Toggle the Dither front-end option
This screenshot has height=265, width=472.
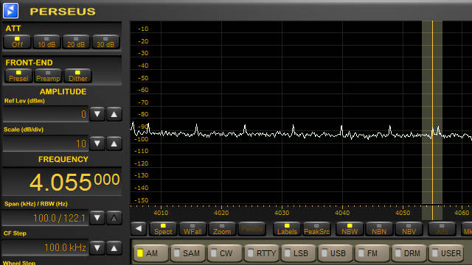click(77, 76)
